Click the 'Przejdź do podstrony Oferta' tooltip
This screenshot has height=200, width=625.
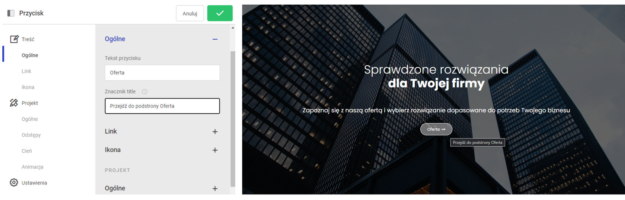pos(478,142)
